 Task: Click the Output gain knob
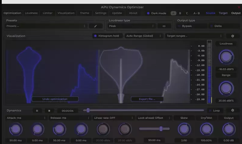[x=229, y=129]
